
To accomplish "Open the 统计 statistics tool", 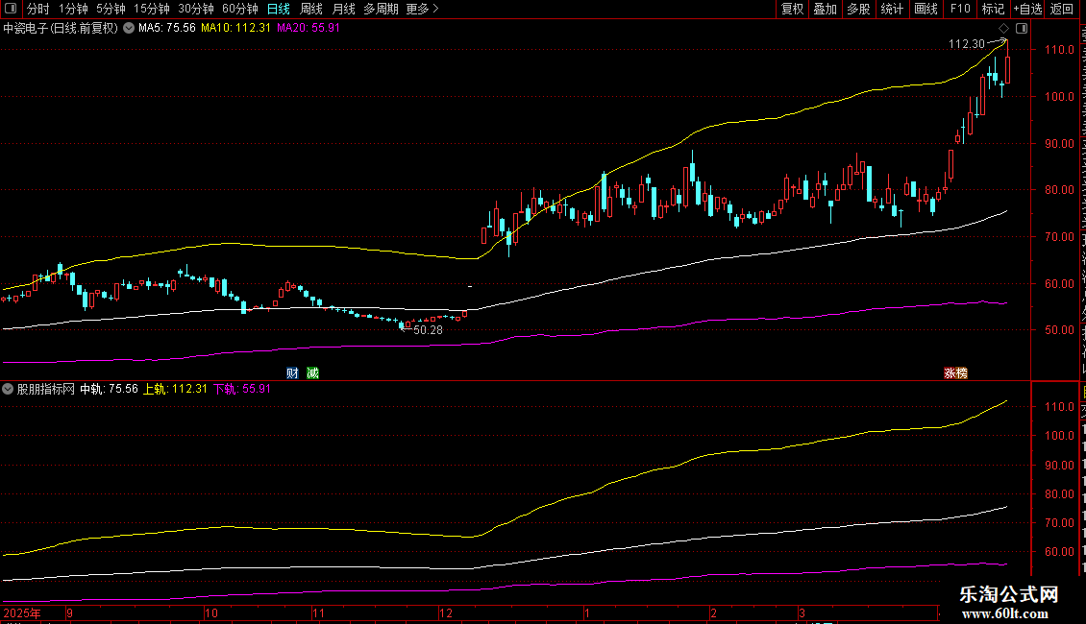I will point(891,9).
